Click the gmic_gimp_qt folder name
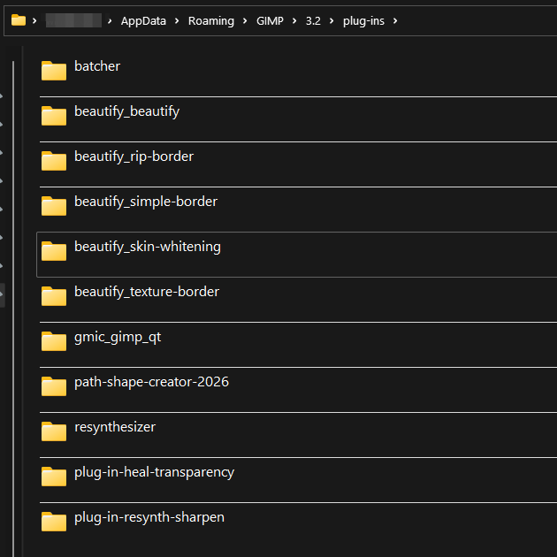Viewport: 557px width, 557px height. pyautogui.click(x=118, y=338)
